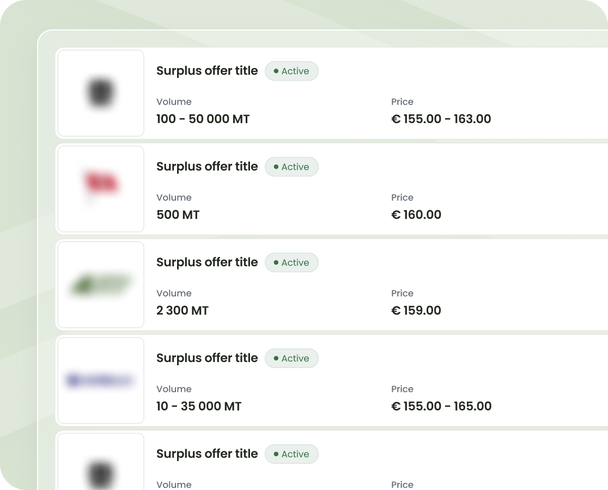608x490 pixels.
Task: Open dark logo thumbnail beside 100 - 50 000 MT
Action: click(x=101, y=93)
